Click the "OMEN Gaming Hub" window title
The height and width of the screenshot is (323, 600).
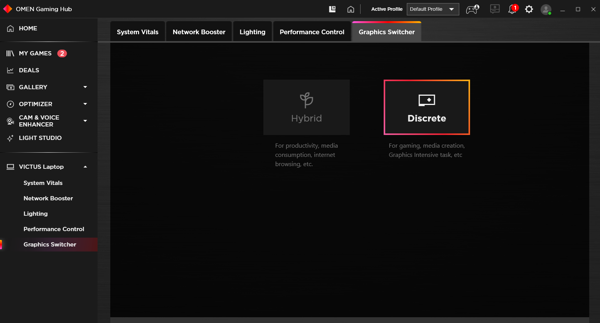click(44, 9)
